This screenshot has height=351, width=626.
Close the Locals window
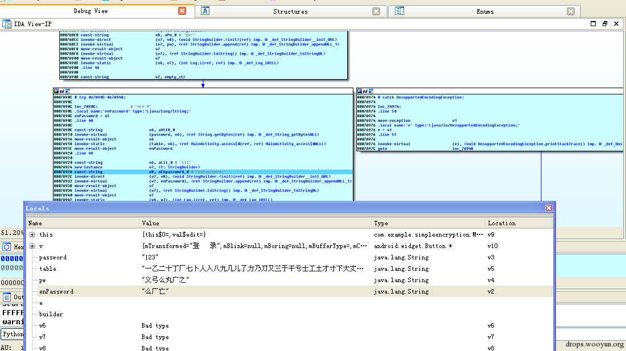[x=549, y=208]
